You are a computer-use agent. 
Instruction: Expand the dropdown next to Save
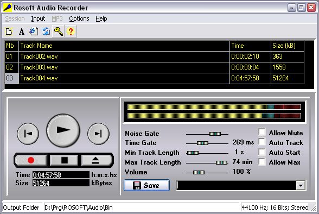point(301,186)
